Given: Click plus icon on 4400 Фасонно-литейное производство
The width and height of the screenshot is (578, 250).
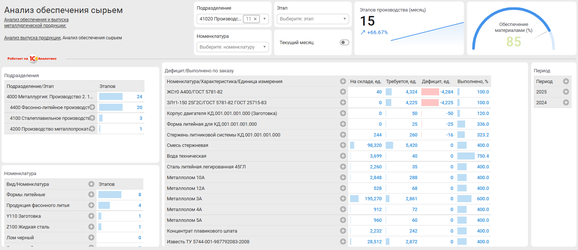Looking at the screenshot, I should [92, 108].
